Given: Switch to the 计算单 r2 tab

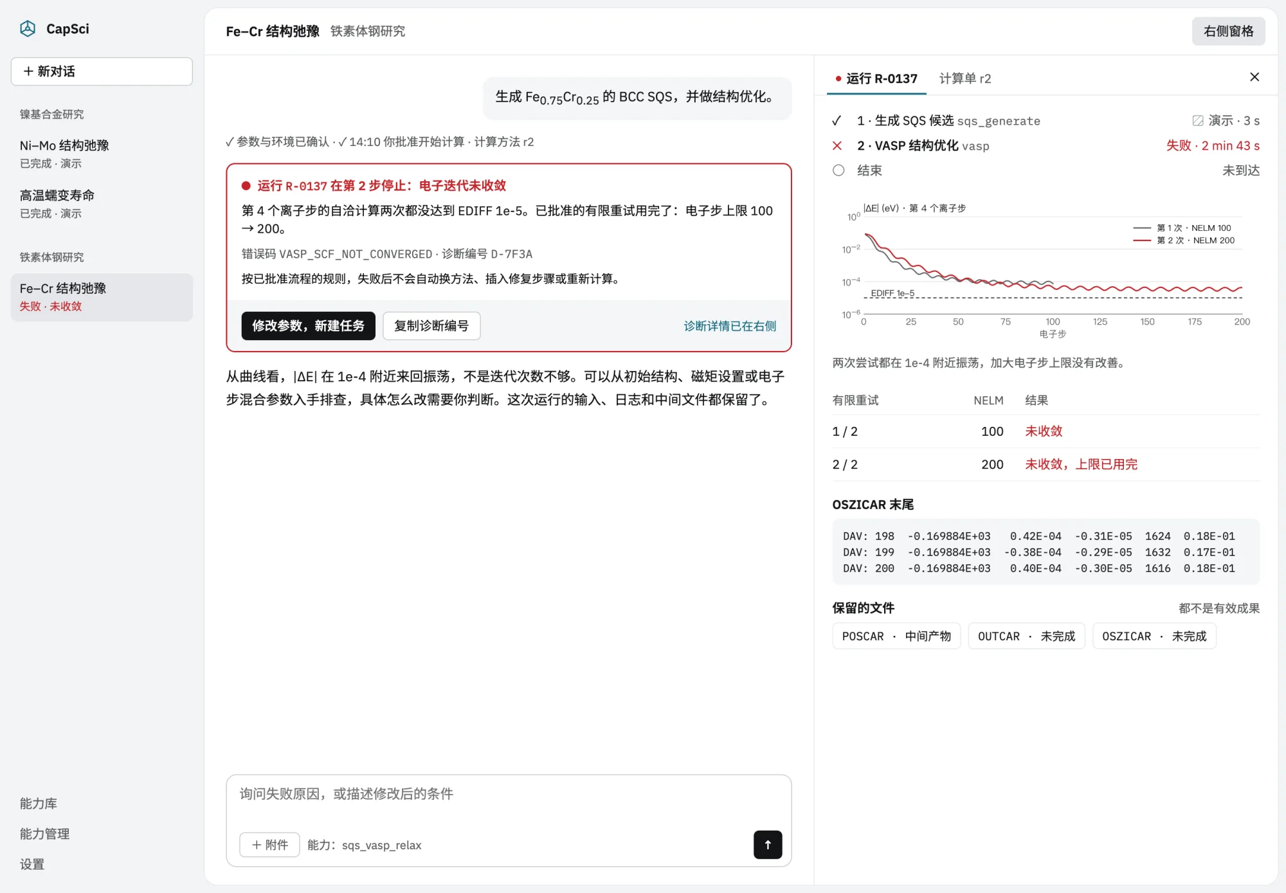Looking at the screenshot, I should 964,78.
